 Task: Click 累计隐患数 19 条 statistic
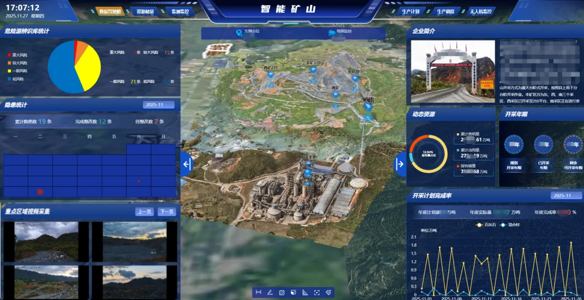point(33,121)
